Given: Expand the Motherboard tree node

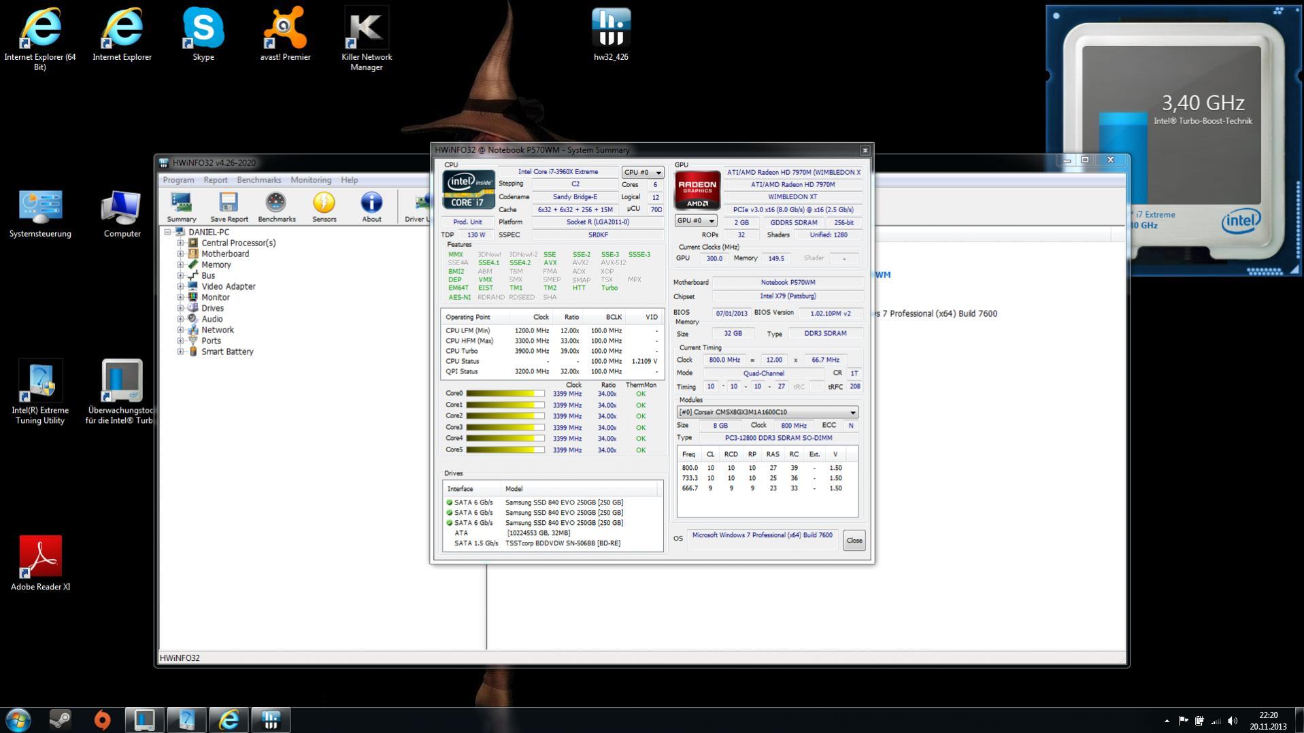Looking at the screenshot, I should (180, 254).
